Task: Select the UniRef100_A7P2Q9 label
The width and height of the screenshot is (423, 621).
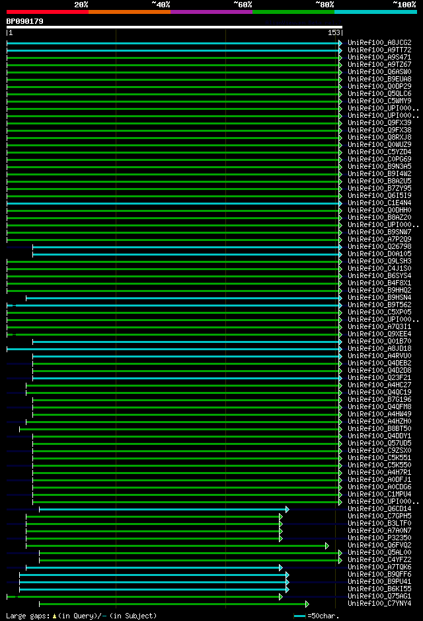Action: click(379, 240)
